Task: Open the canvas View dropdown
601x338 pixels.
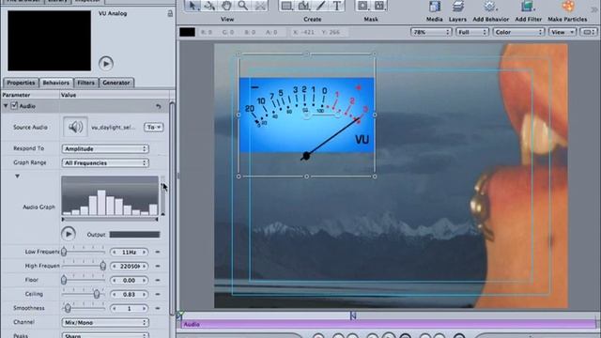Action: pos(562,32)
